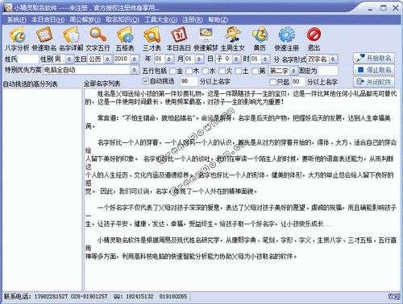
Task: Enable the 金 five-element checkbox
Action: pos(172,71)
